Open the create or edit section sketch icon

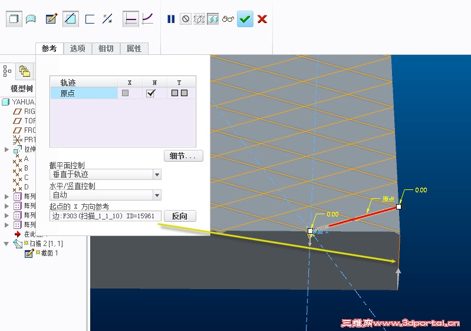click(51, 19)
